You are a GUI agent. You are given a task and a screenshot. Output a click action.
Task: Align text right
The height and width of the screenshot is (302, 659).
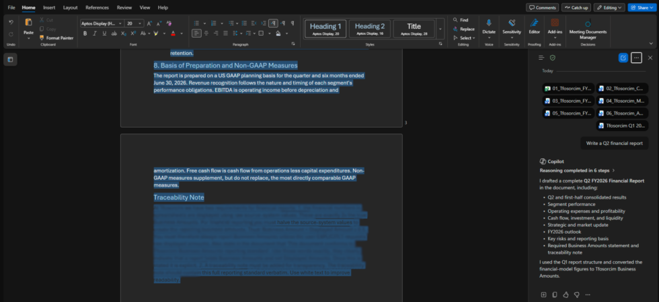pyautogui.click(x=216, y=33)
